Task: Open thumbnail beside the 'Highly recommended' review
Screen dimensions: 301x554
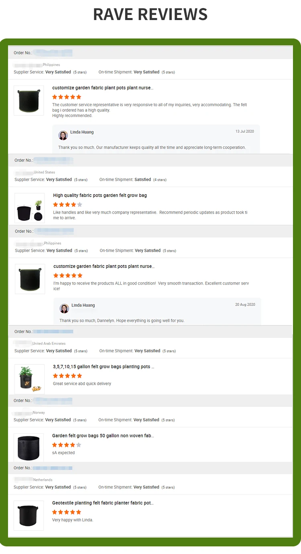Action: tap(29, 100)
